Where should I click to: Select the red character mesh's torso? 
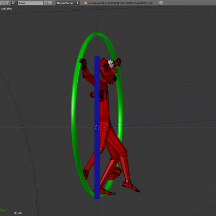tap(105, 106)
